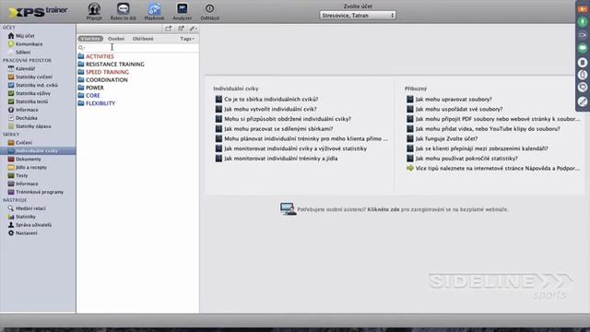The image size is (590, 332).
Task: Open the FLEXIBILITY folder
Action: 96,103
